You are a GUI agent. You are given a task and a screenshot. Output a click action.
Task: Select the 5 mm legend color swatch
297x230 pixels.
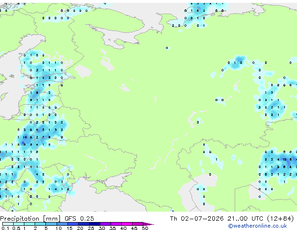(x=51, y=224)
